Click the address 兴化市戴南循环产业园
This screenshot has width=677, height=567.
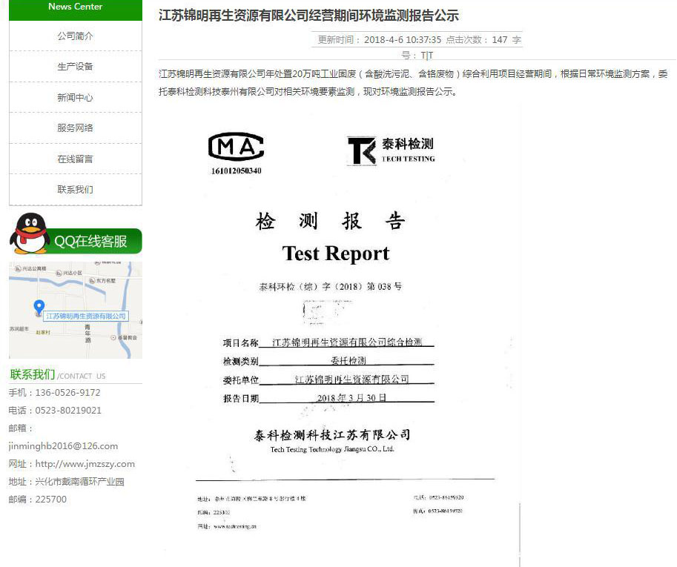point(79,482)
